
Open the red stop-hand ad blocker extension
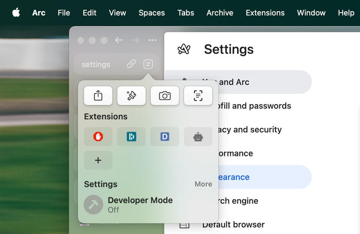[x=98, y=136]
